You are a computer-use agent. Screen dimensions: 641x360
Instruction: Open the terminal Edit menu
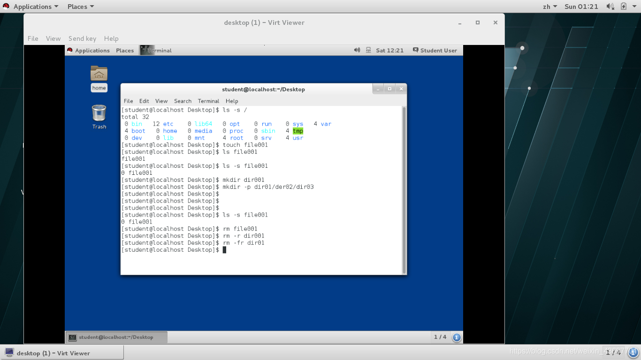pyautogui.click(x=144, y=101)
